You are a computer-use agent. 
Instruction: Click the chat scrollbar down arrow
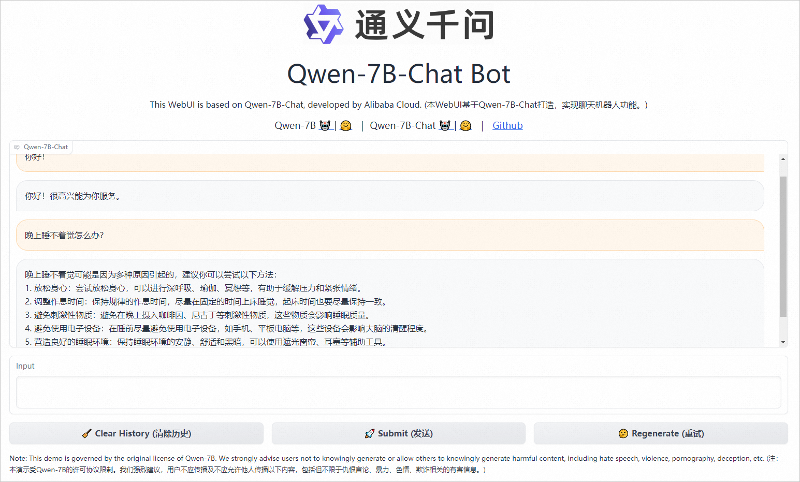(783, 342)
